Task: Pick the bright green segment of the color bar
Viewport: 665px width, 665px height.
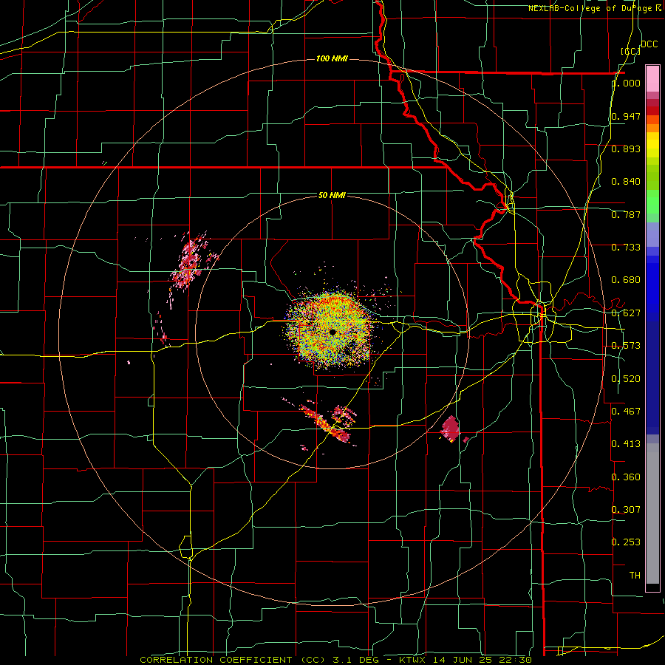Action: [x=652, y=202]
